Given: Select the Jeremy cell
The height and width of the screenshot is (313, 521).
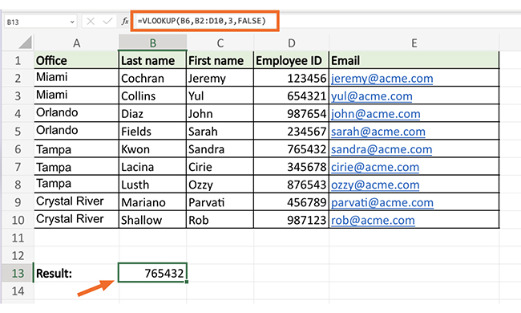Looking at the screenshot, I should click(x=220, y=78).
